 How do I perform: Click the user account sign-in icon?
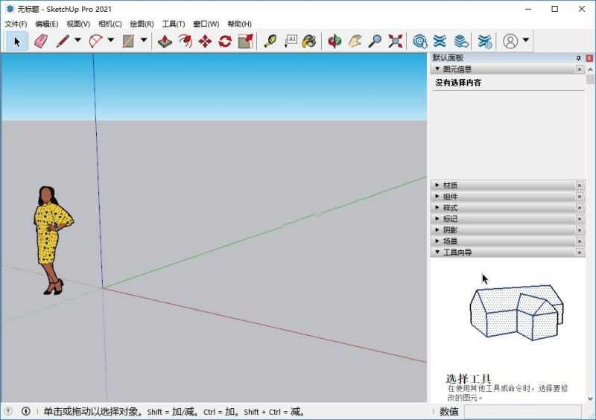[x=510, y=41]
